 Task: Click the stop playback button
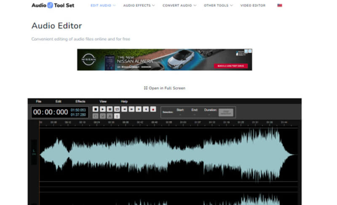96,109
